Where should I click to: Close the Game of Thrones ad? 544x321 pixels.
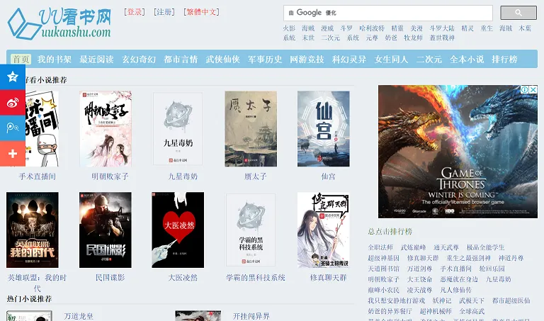pyautogui.click(x=533, y=90)
